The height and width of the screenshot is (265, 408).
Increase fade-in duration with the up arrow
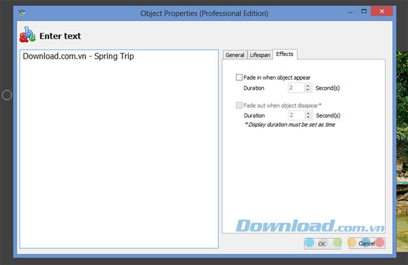tap(308, 86)
